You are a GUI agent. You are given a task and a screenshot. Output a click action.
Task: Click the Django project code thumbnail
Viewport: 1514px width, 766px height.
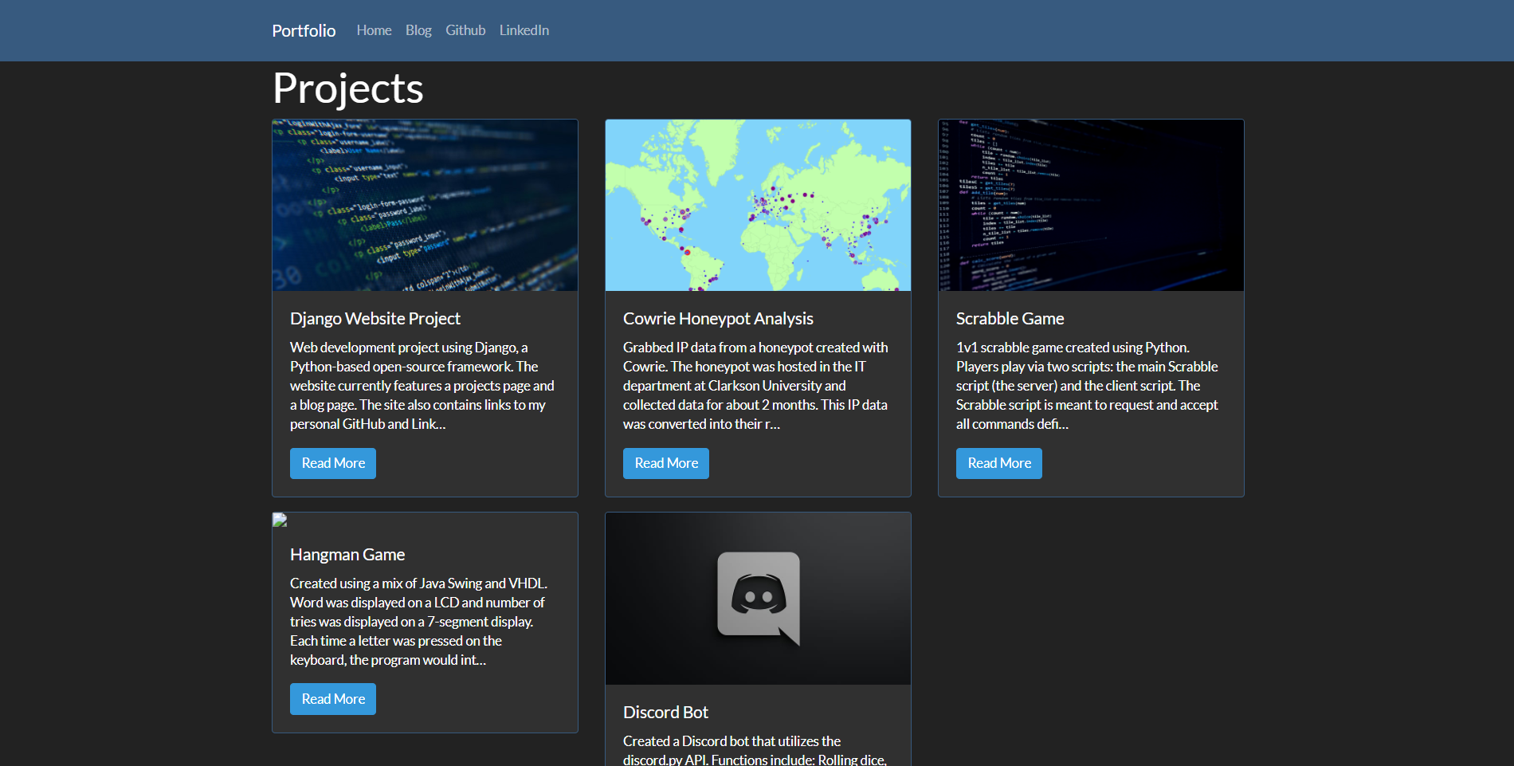click(x=425, y=205)
